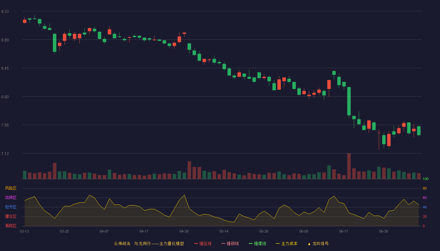Click the 建仓区 zone label
The image size is (440, 251).
(11, 216)
